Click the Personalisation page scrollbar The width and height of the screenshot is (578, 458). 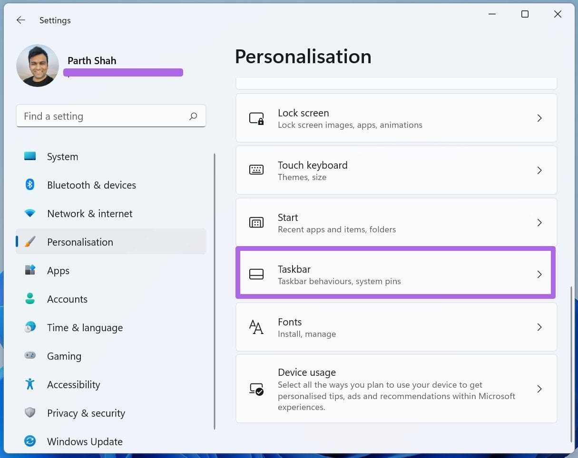pyautogui.click(x=571, y=363)
